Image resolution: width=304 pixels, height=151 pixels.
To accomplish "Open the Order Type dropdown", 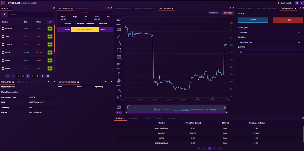I will pos(270,32).
